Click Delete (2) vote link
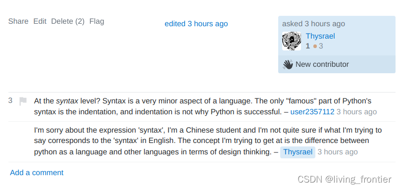 (68, 21)
